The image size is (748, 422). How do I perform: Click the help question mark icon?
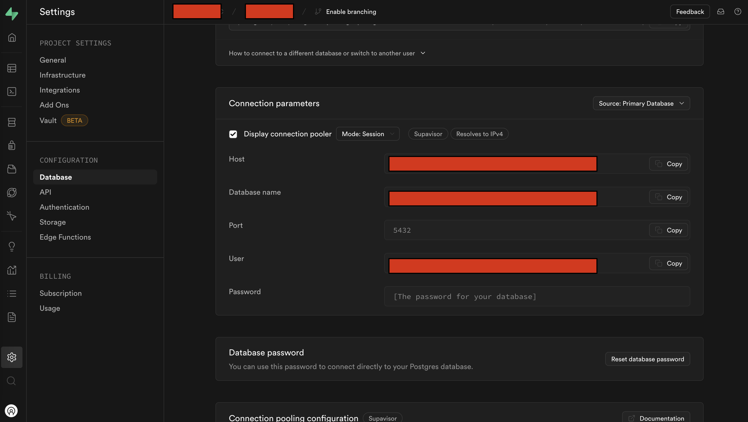tap(738, 11)
